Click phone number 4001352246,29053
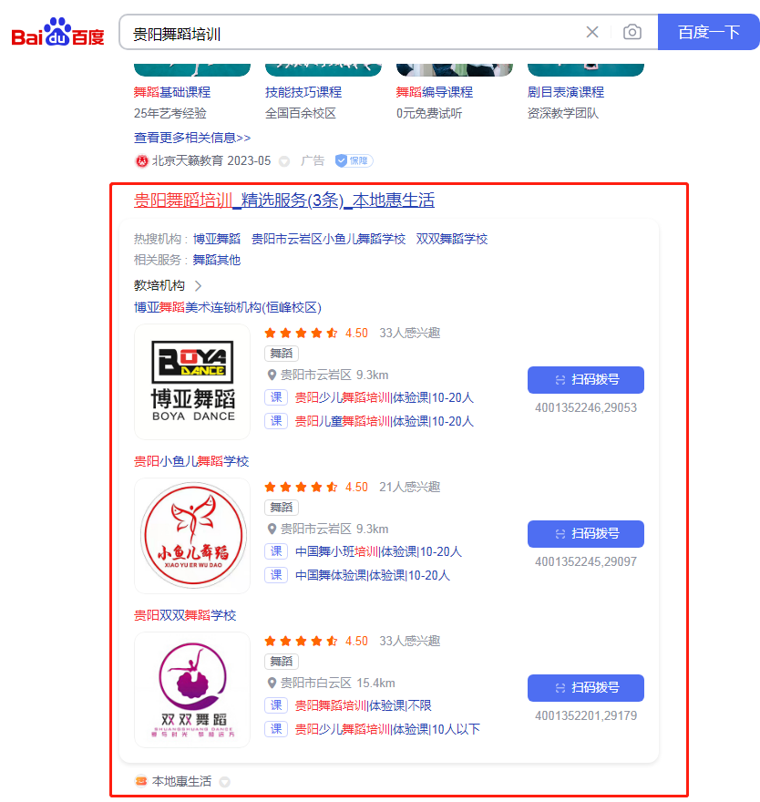Screen dimensions: 760x802 (586, 407)
